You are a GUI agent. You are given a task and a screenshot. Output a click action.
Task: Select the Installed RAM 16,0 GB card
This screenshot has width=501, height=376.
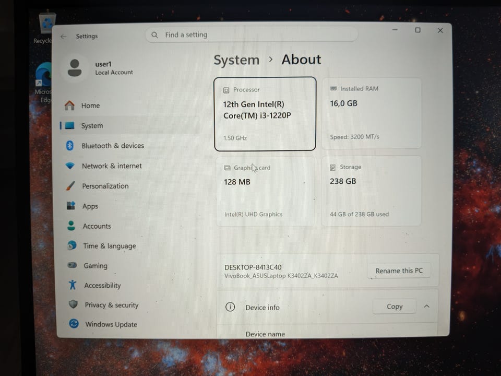click(371, 113)
